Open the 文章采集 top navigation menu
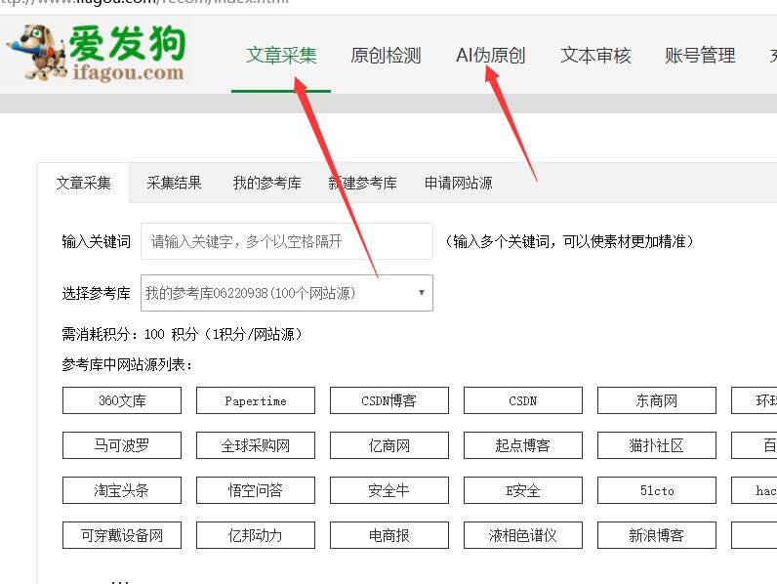Screen dimensions: 777x584 pos(281,56)
